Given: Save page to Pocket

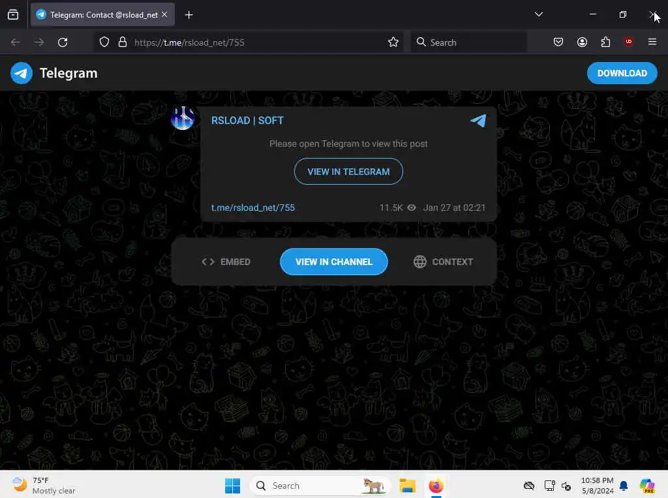Looking at the screenshot, I should (558, 42).
